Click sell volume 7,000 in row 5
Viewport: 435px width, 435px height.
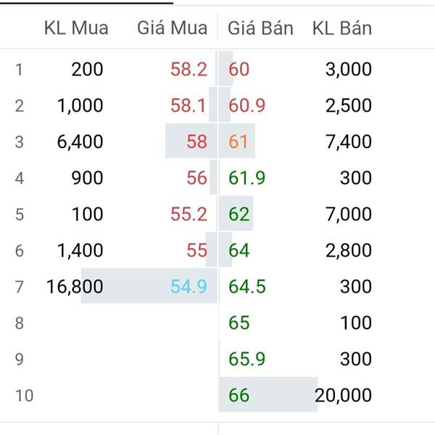349,214
